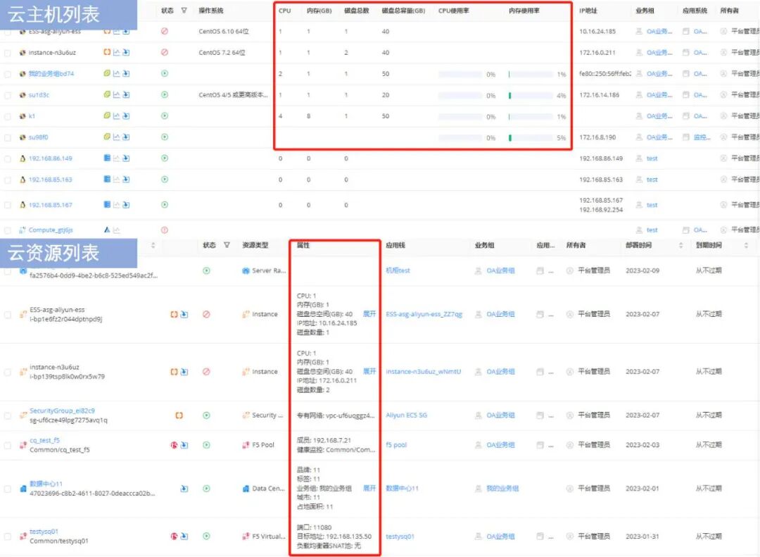Open monitoring chart icon for instance-n3u6uz host row
The width and height of the screenshot is (760, 557).
coord(116,52)
